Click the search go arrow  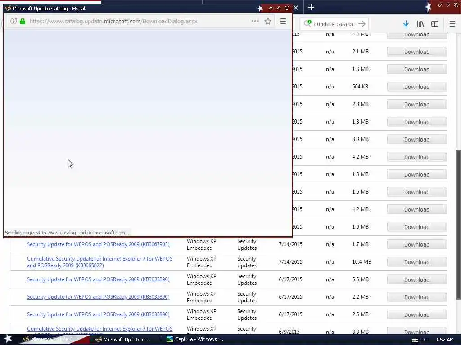(362, 24)
